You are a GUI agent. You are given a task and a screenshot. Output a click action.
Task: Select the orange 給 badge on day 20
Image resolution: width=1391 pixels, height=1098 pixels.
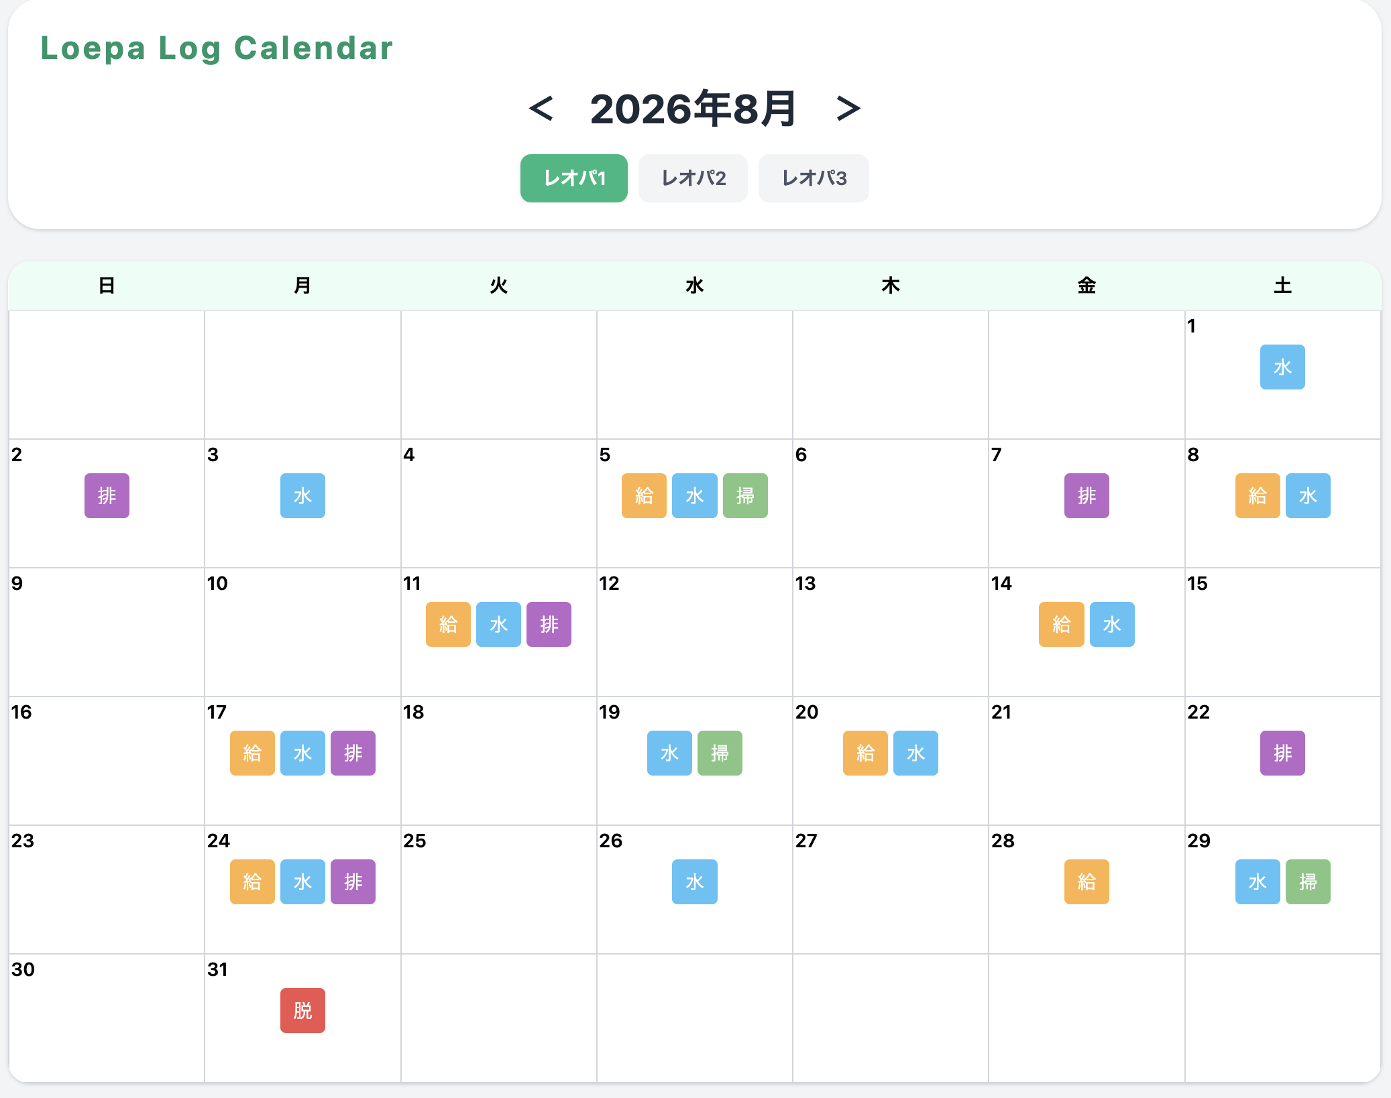point(865,753)
